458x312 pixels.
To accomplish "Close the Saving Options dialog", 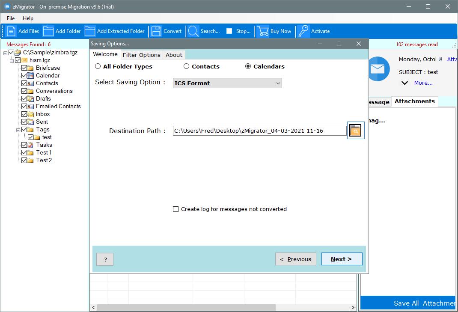I will 359,44.
